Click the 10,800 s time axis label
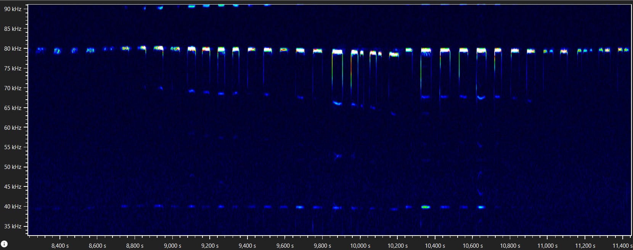The image size is (633, 250). tap(510, 246)
